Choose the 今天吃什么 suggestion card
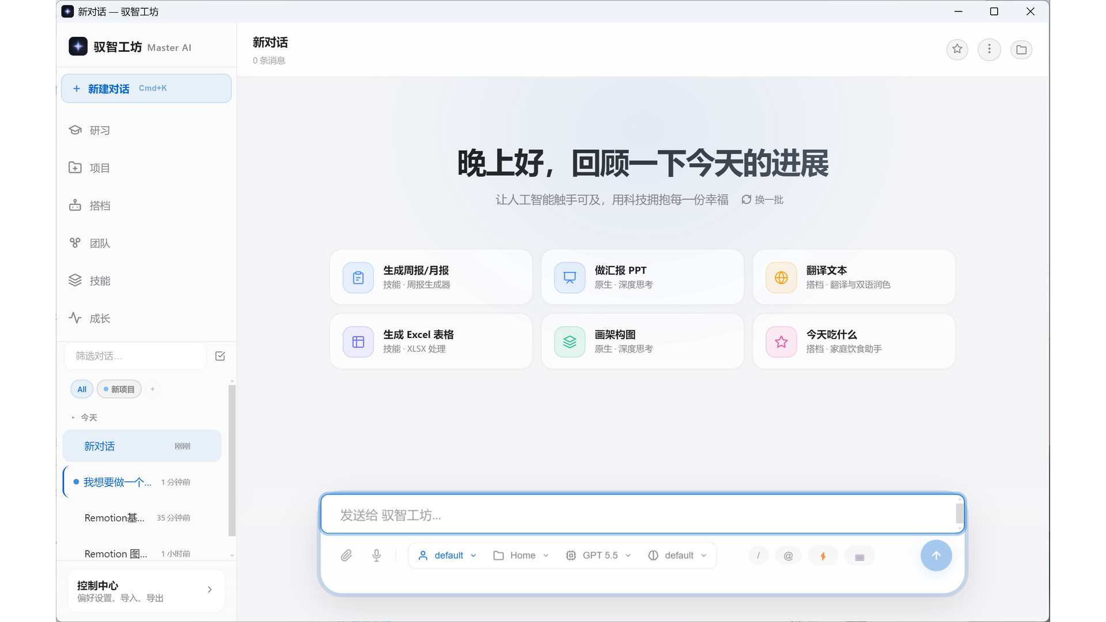This screenshot has width=1106, height=622. (854, 342)
